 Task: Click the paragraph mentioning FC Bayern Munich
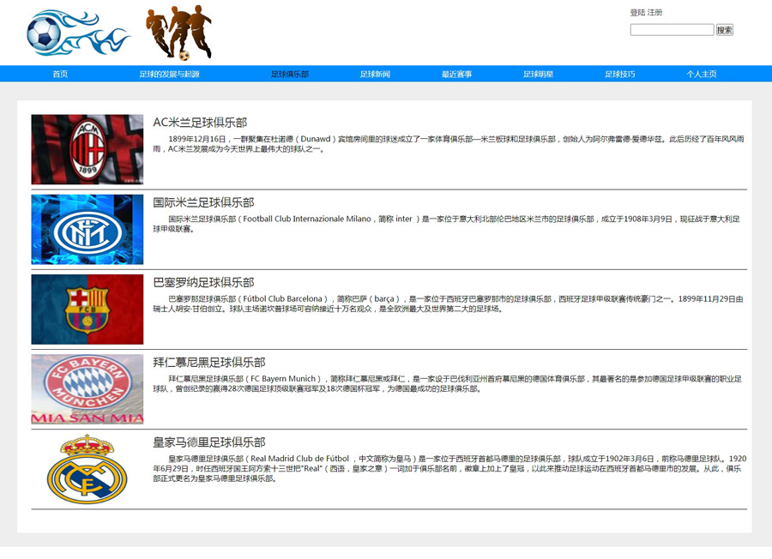pos(447,384)
